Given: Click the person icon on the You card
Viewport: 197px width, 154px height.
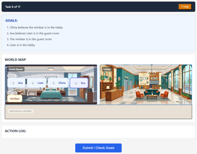Looking at the screenshot, I should point(76,83).
